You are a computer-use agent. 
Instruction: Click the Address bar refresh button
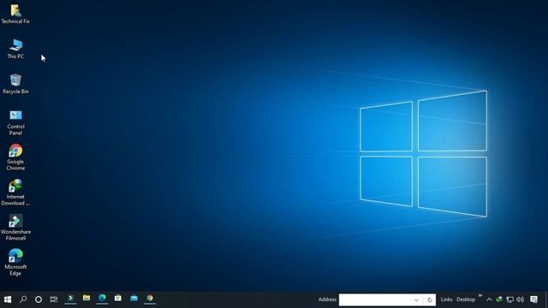[x=430, y=300]
